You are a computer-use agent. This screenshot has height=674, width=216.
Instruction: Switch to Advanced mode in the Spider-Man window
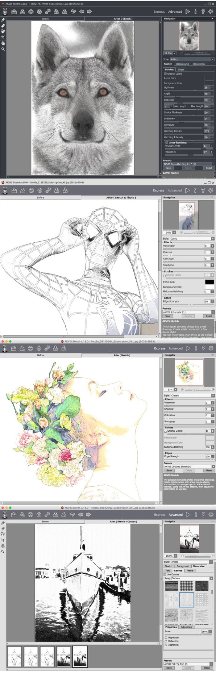click(x=175, y=190)
